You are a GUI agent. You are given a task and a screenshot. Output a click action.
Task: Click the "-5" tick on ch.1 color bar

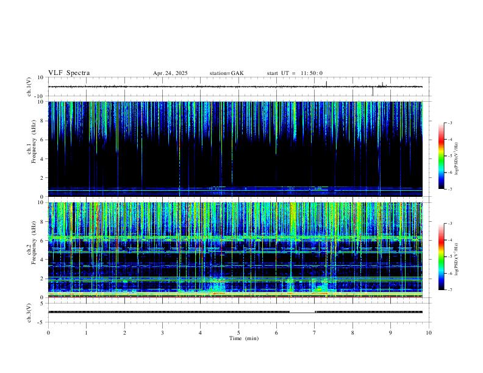point(450,156)
